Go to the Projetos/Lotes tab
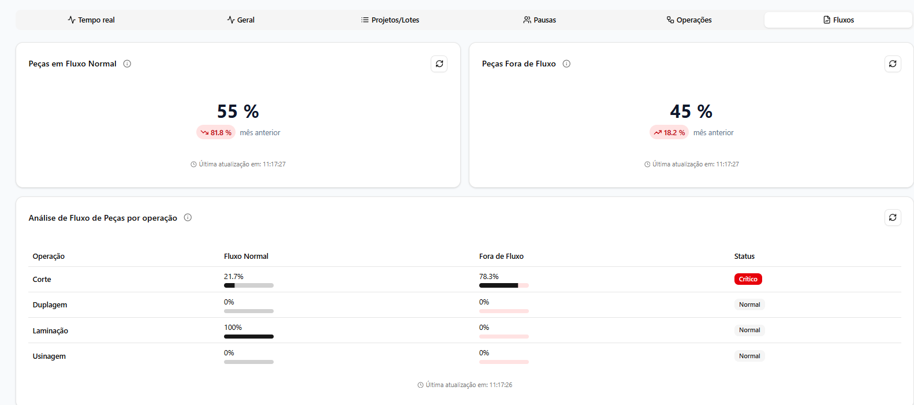The width and height of the screenshot is (914, 405). pyautogui.click(x=390, y=20)
